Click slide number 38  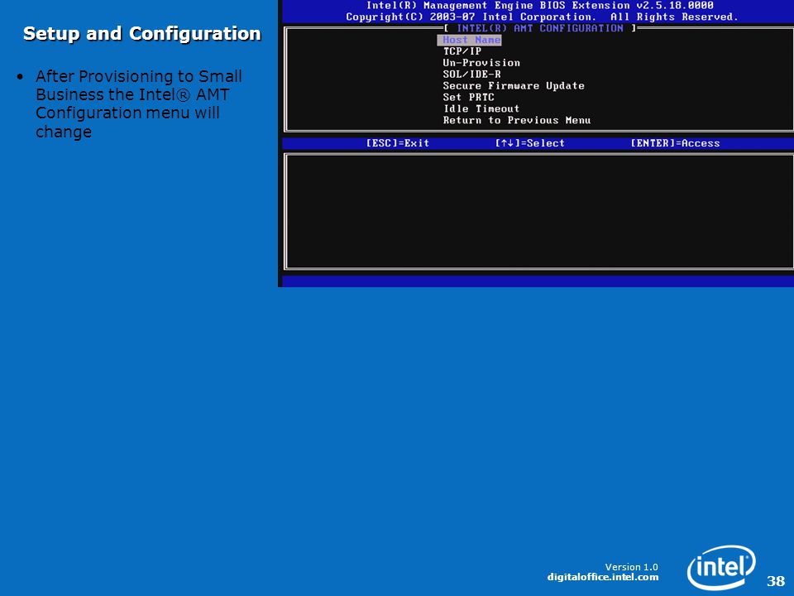click(x=776, y=581)
